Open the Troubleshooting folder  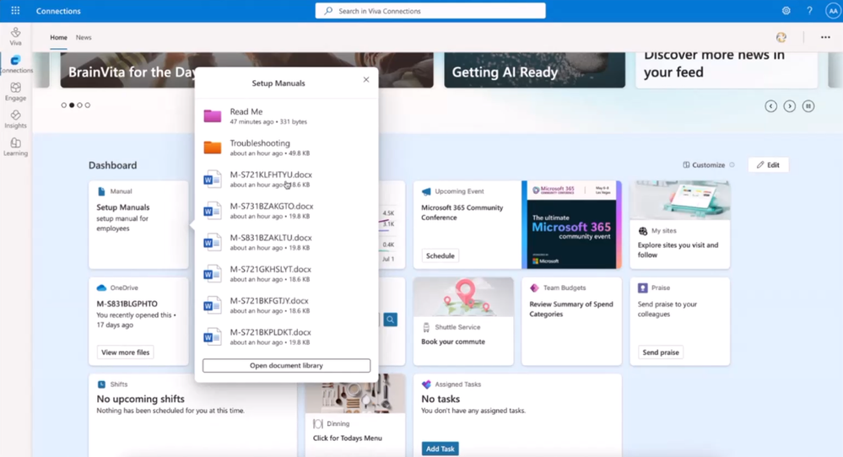[286, 148]
